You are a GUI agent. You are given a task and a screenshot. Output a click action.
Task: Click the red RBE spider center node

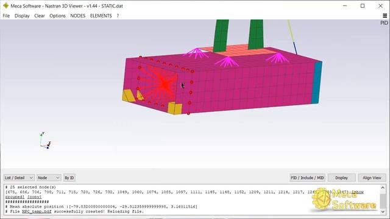tap(165, 85)
